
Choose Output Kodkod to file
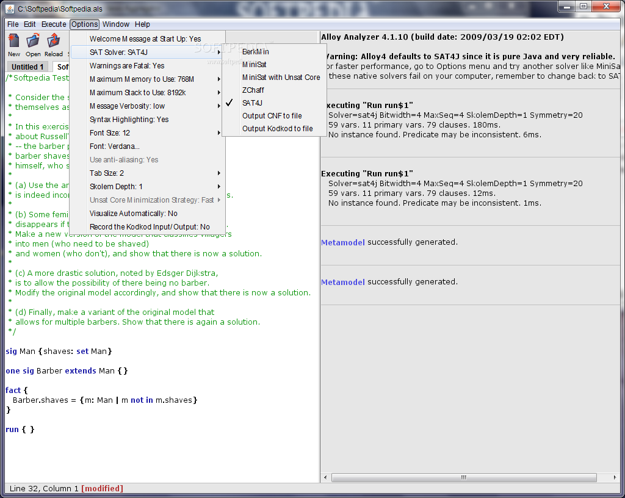pyautogui.click(x=274, y=129)
